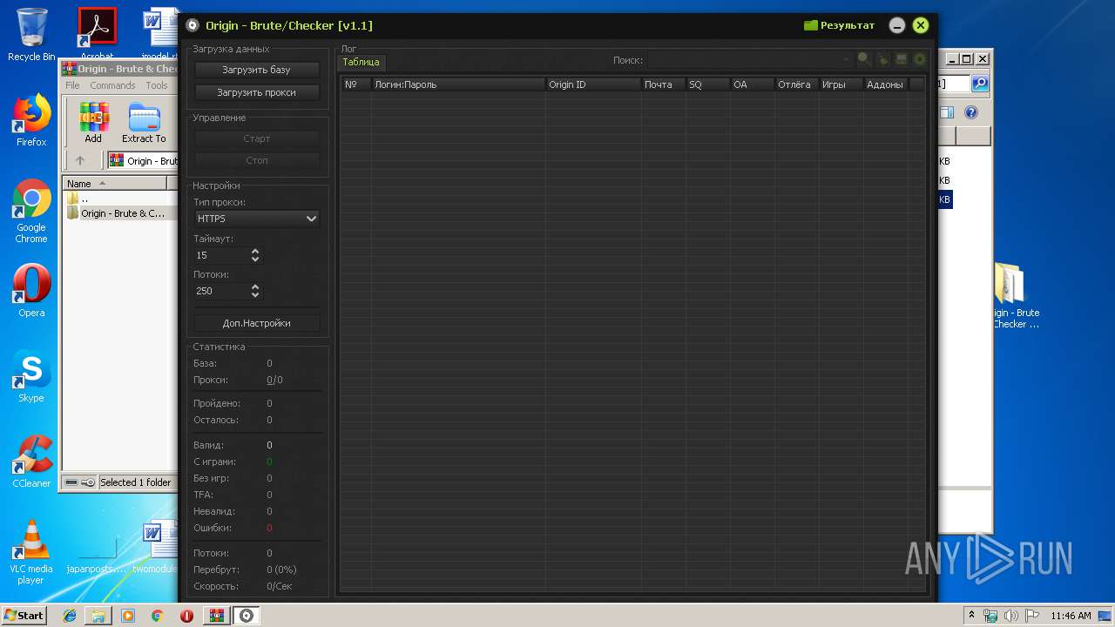Click the Почта column header
The width and height of the screenshot is (1115, 627).
click(x=664, y=84)
